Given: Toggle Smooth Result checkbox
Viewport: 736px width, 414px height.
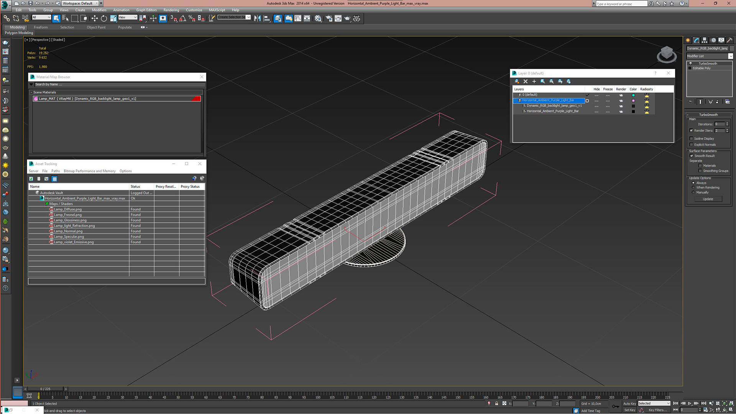Looking at the screenshot, I should pos(692,156).
